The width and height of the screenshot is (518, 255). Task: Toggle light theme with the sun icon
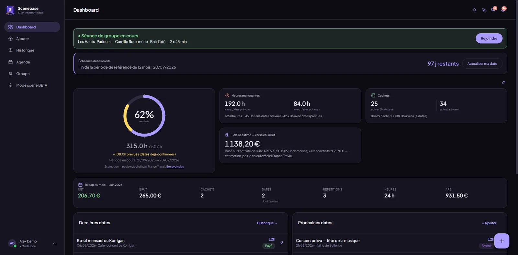click(x=484, y=10)
